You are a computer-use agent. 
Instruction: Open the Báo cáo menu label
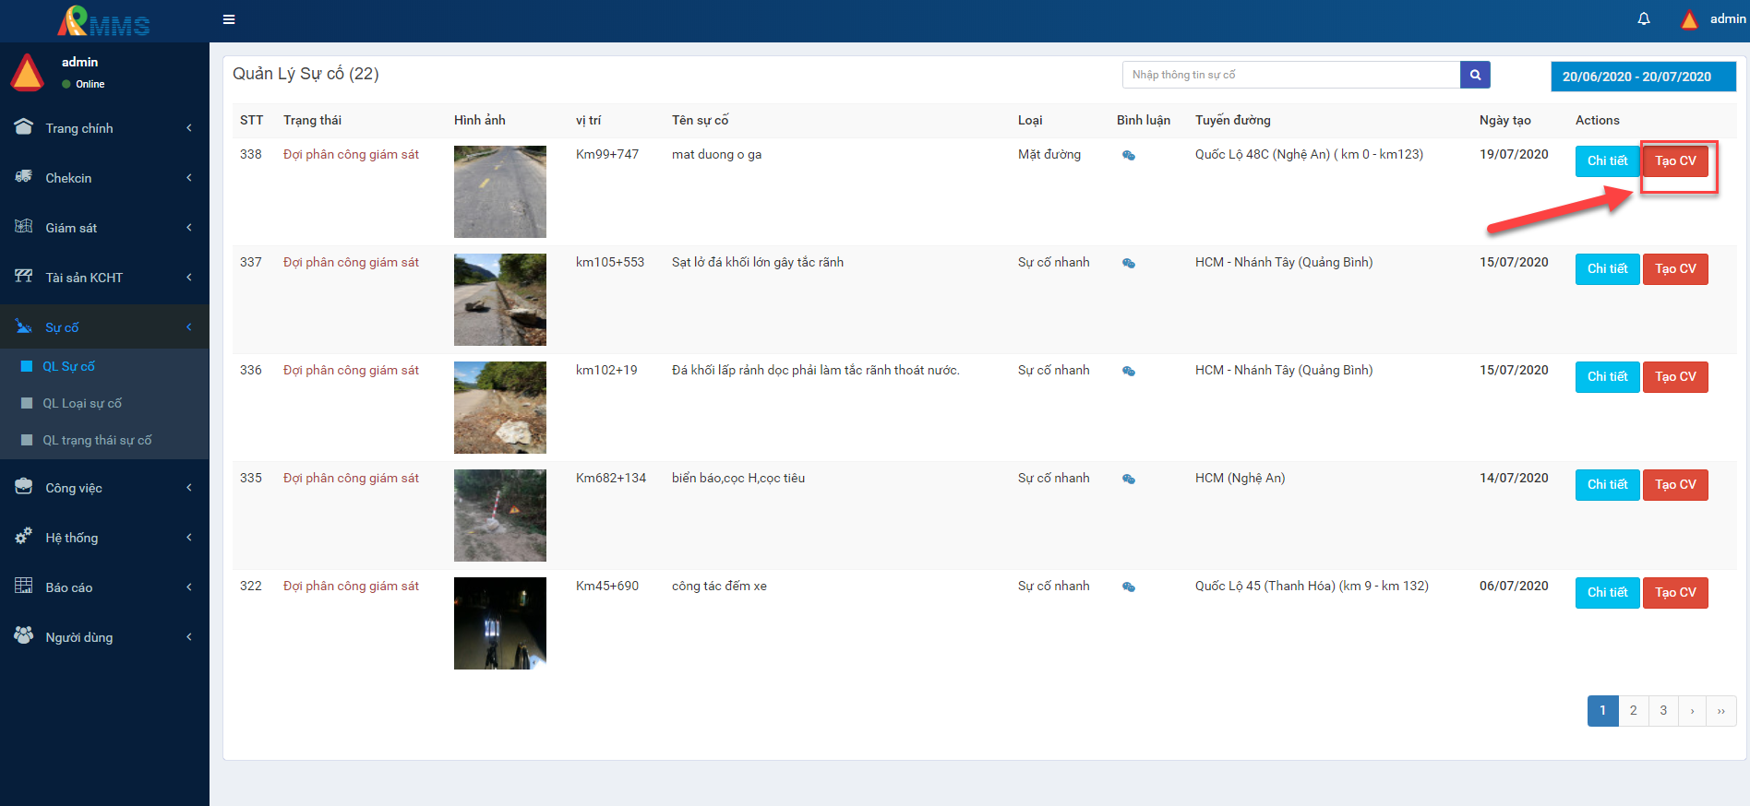pos(69,587)
